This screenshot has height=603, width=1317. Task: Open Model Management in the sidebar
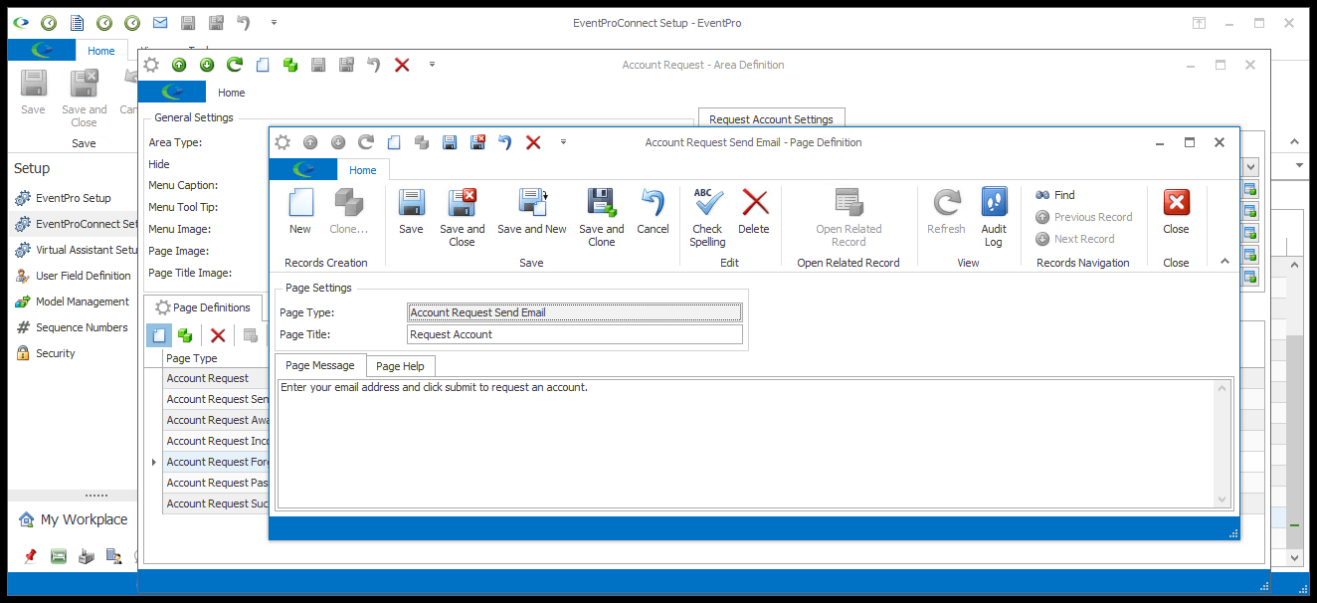point(72,301)
